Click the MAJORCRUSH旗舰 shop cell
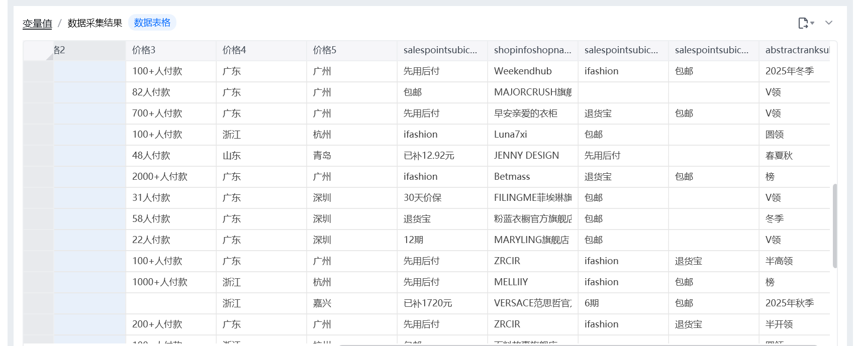This screenshot has width=859, height=346. click(x=533, y=92)
